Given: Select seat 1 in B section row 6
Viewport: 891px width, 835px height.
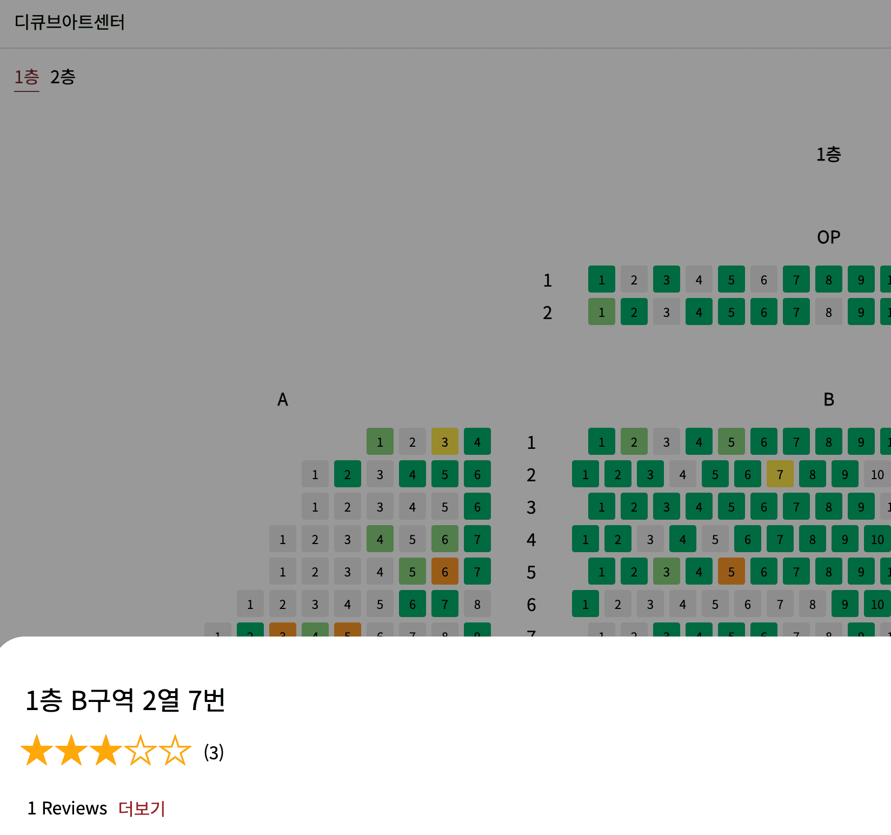Looking at the screenshot, I should (x=585, y=604).
